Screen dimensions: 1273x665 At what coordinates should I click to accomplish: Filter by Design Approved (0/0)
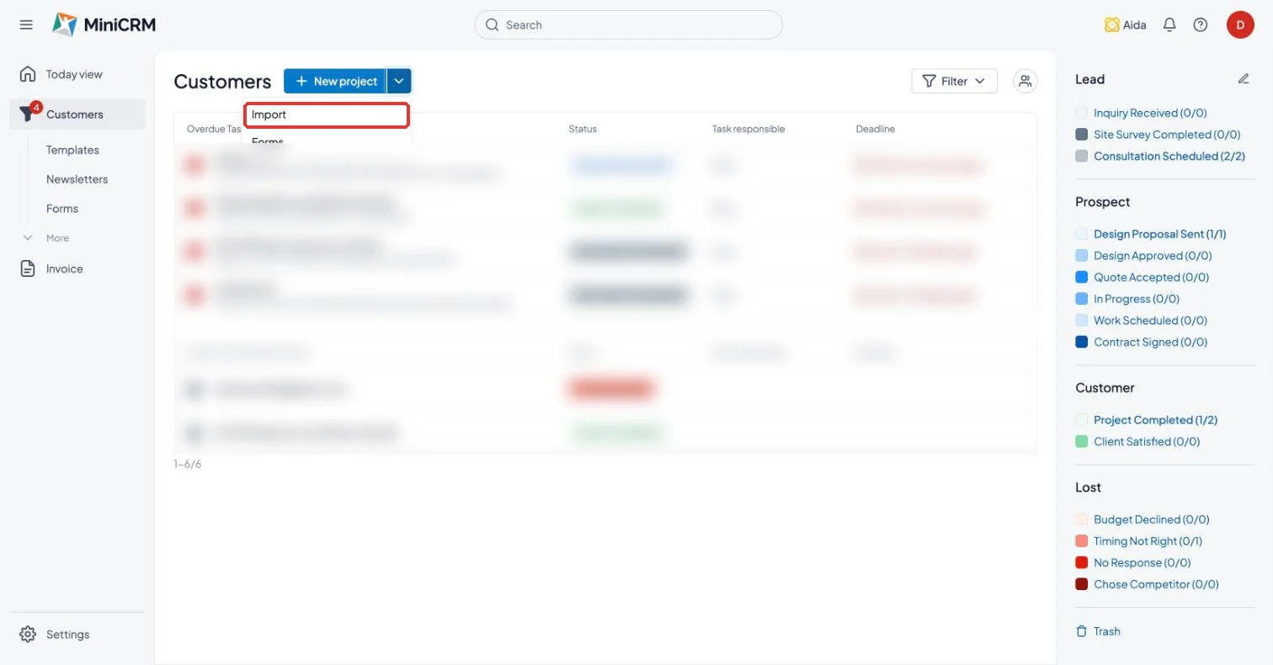click(x=1153, y=256)
